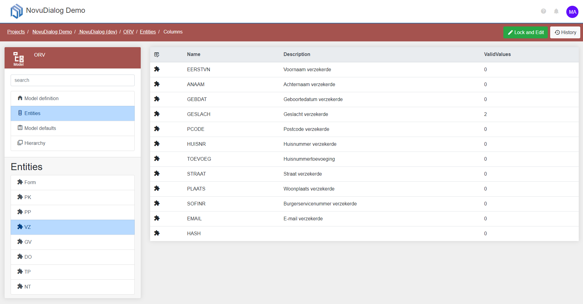Click the puzzle icon beside NT entity
The height and width of the screenshot is (304, 583).
coord(20,286)
